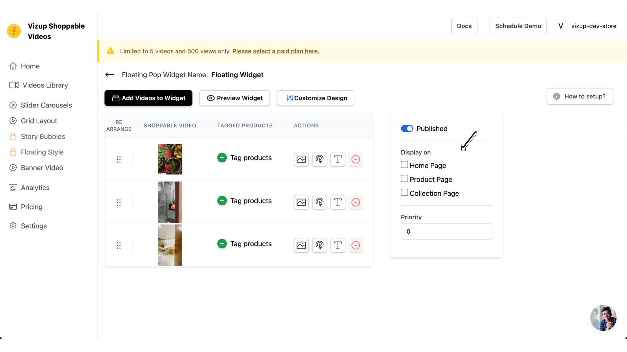This screenshot has height=352, width=627.
Task: Click the green plus to tag products on the second video
Action: pyautogui.click(x=222, y=201)
